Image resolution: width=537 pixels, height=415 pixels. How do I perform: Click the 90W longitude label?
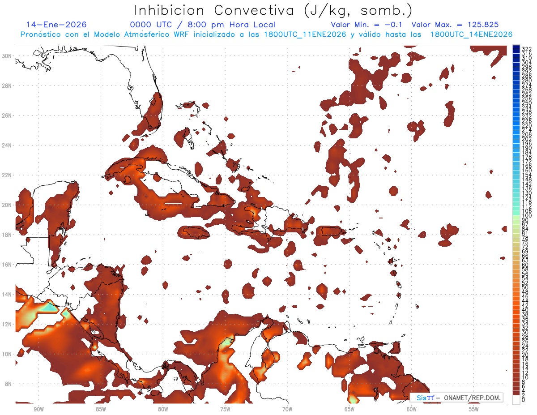(38, 409)
